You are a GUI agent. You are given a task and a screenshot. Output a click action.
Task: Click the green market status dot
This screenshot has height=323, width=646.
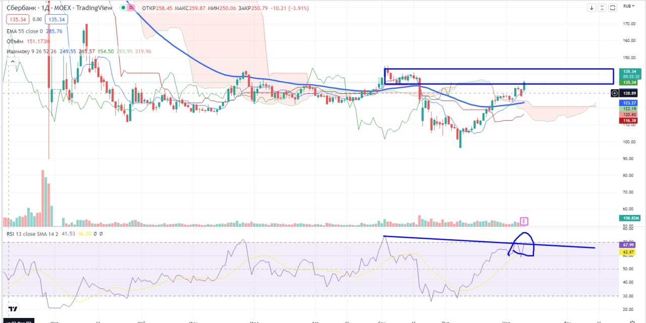(124, 8)
